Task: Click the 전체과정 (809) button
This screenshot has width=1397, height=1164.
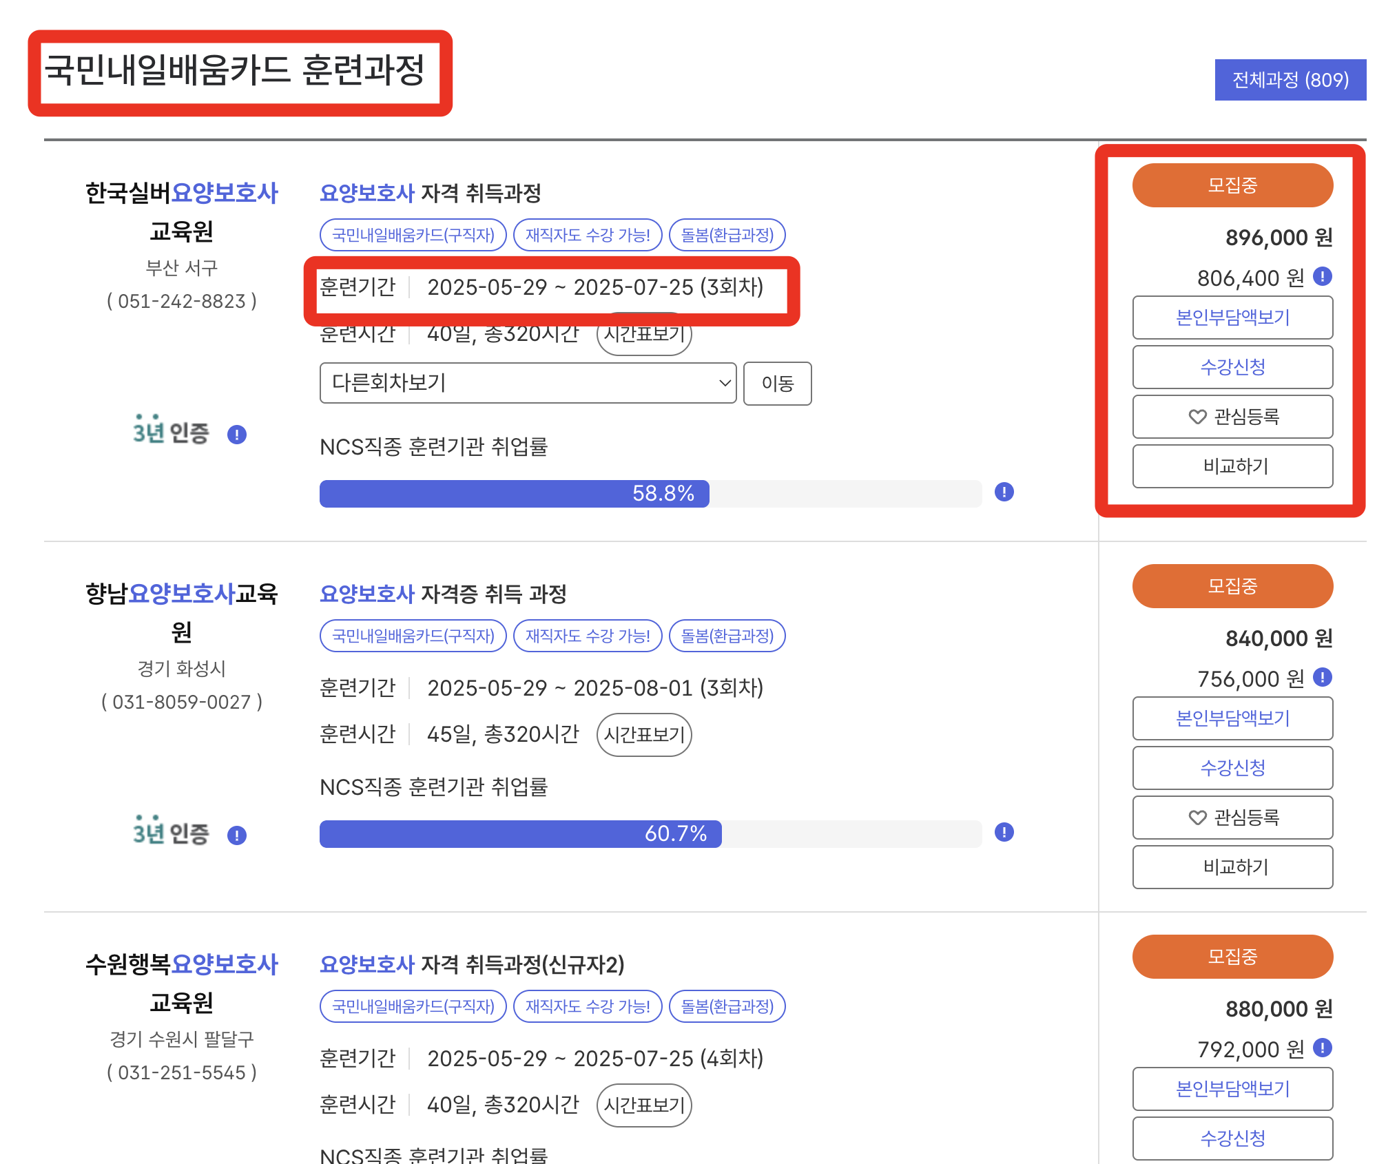Action: (1290, 79)
